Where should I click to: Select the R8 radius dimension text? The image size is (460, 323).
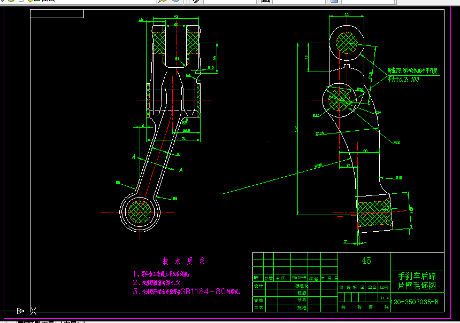tap(175, 198)
